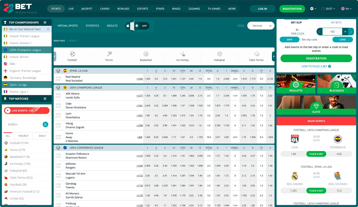Open the Esports menu item
The height and width of the screenshot is (207, 358).
[x=143, y=9]
